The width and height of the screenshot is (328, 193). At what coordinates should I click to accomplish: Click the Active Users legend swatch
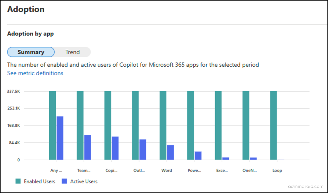pos(64,181)
